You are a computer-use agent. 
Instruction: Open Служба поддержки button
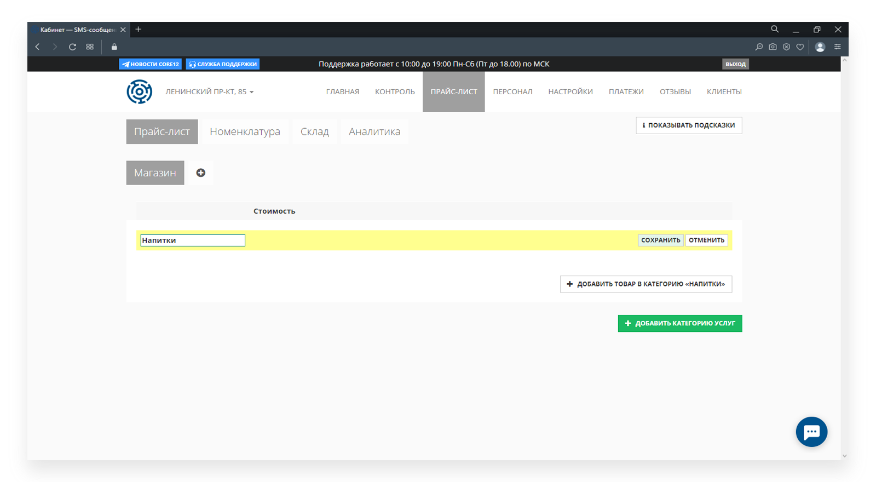coord(223,64)
